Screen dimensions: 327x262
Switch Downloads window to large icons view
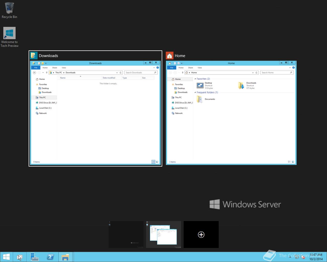point(157,162)
